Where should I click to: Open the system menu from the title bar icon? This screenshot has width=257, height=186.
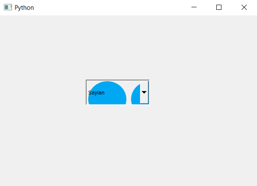[8, 7]
